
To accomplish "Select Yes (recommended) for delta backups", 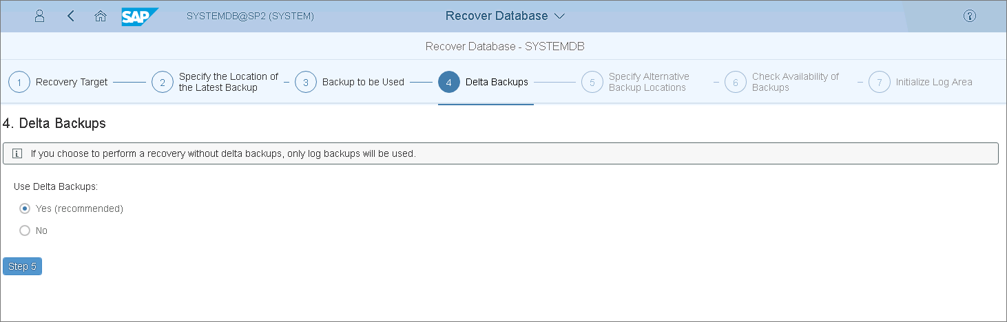I will (x=25, y=208).
